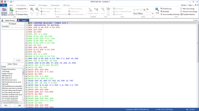Customize the quick access toolbar dropdown
Viewport: 199px width, 111px height.
click(x=13, y=2)
